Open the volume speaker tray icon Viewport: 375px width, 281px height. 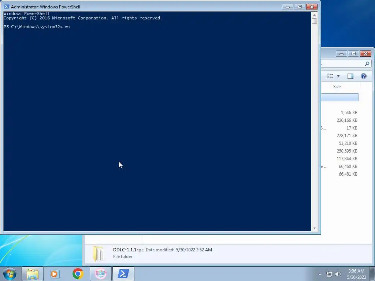[x=338, y=274]
